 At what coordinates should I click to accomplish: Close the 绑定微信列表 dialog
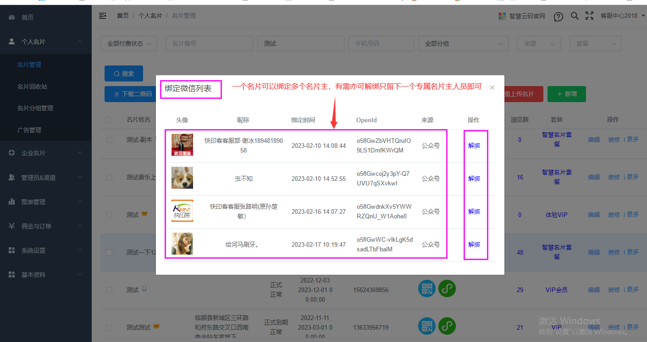[492, 88]
